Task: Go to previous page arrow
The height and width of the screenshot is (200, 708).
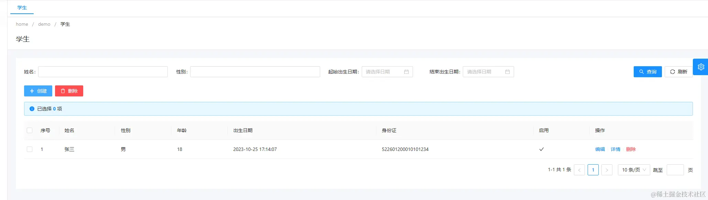Action: tap(579, 170)
